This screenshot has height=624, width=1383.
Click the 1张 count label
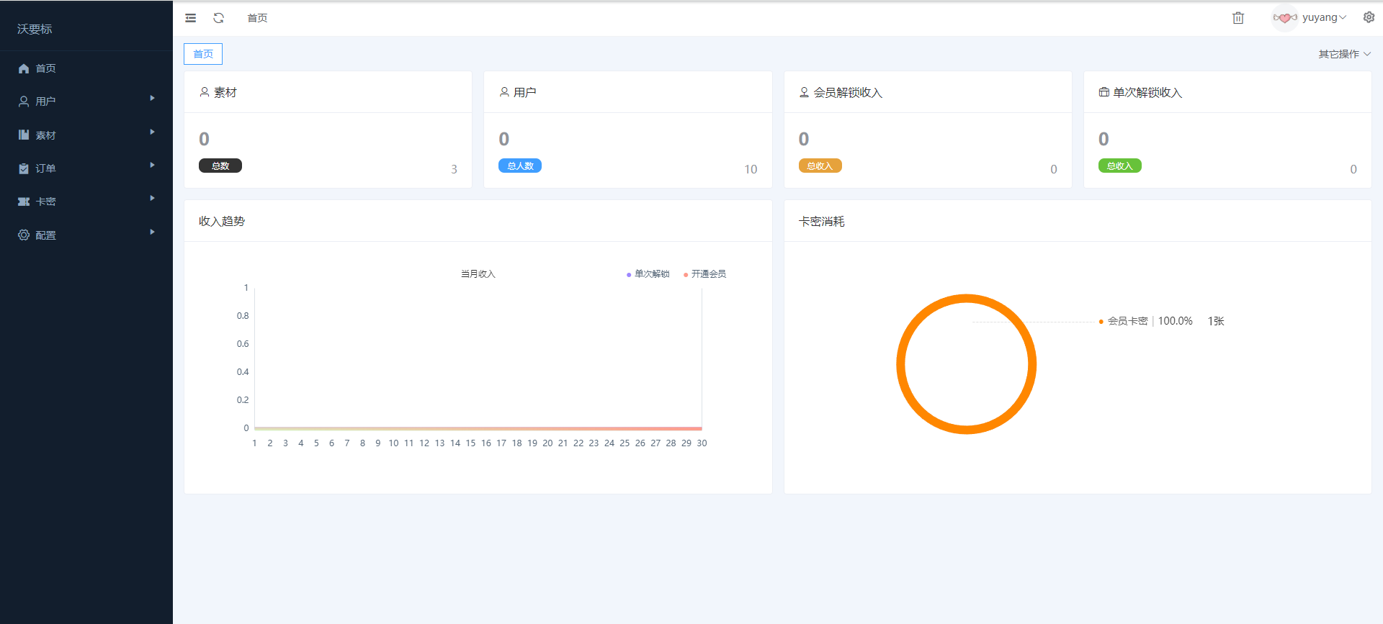(x=1216, y=321)
